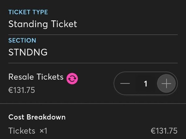Tap the pink resale arrows icon
The image size is (186, 139).
(72, 78)
